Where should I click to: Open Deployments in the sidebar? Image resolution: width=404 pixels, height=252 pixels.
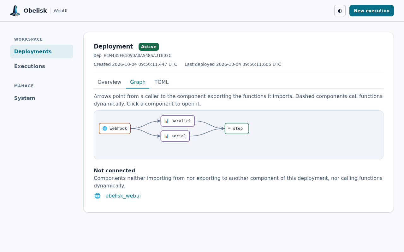pyautogui.click(x=42, y=51)
